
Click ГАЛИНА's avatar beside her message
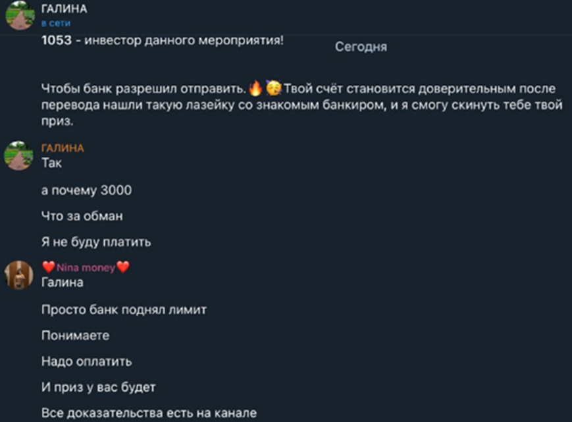click(20, 155)
